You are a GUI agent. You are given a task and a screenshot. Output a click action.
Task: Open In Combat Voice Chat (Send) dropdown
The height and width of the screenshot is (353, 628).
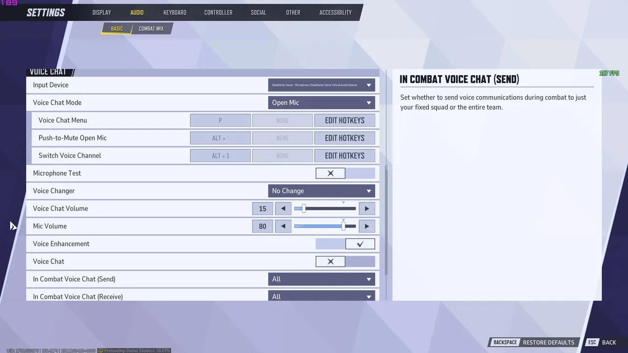point(322,279)
